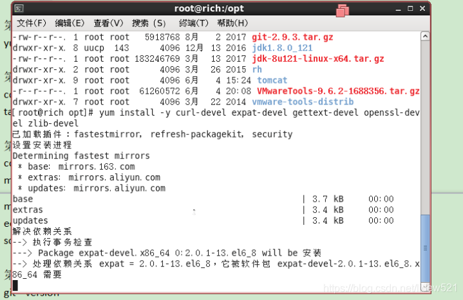Click the terminal icon in title bar
463x300 pixels.
pos(19,8)
